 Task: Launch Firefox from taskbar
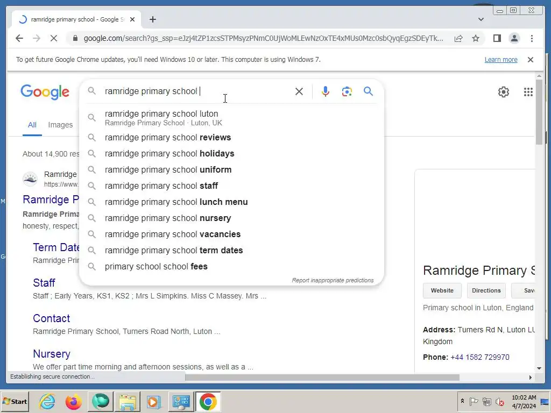[x=73, y=401]
